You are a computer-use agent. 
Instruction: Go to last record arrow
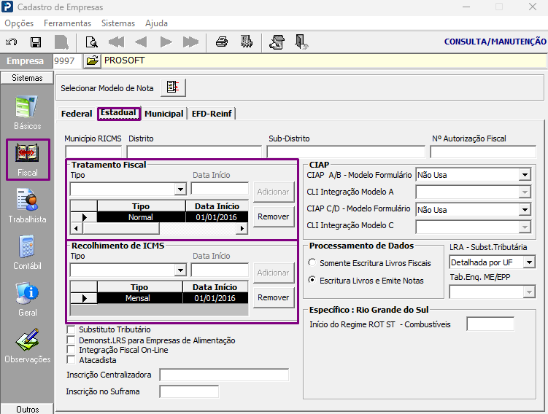tap(190, 42)
